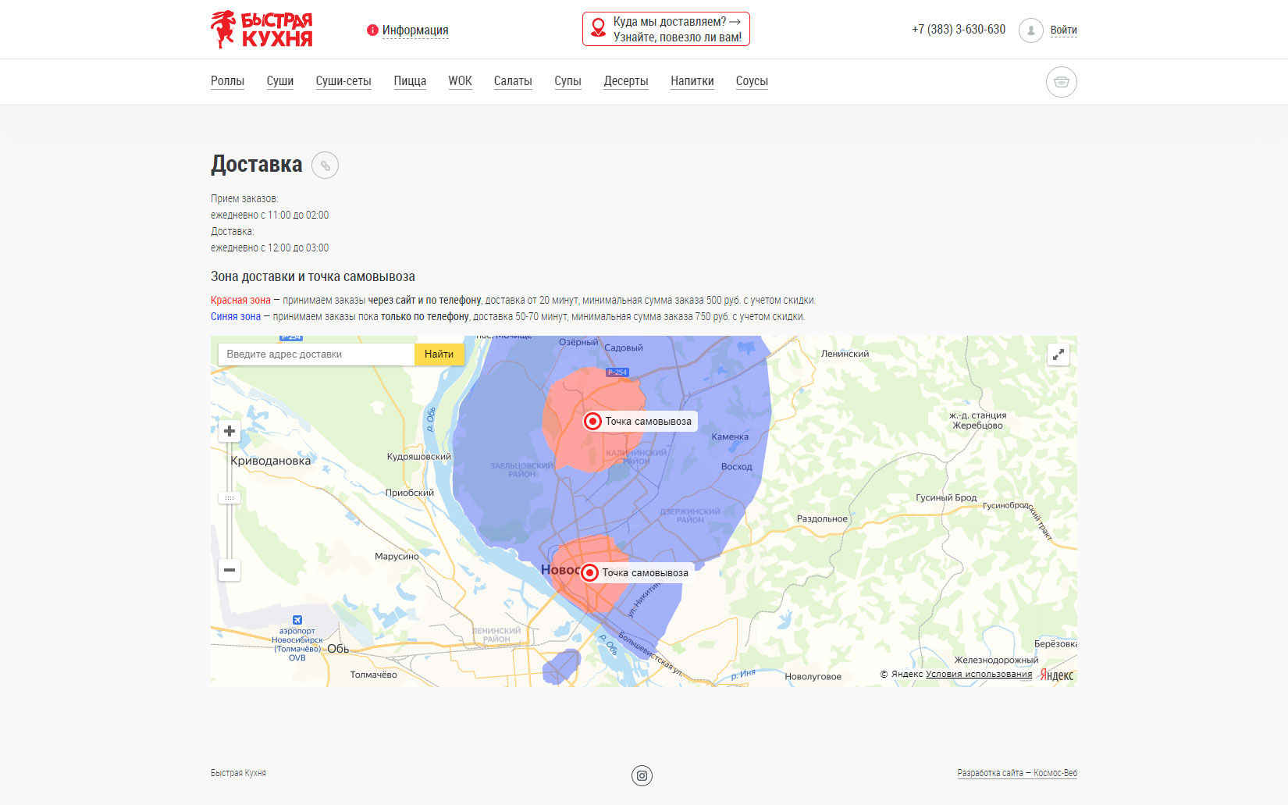Screen dimensions: 1288x805
Task: Go to the Пицца menu section
Action: (x=410, y=81)
